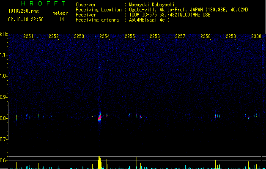266x169 pixels.
Task: Click the HROFFT title text
Action: 44,3
